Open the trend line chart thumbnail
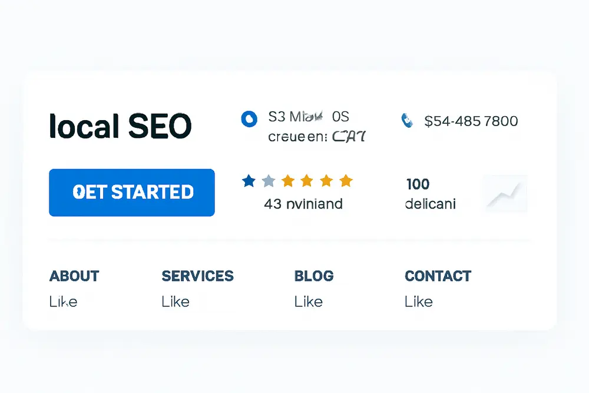Image resolution: width=589 pixels, height=393 pixels. (505, 194)
